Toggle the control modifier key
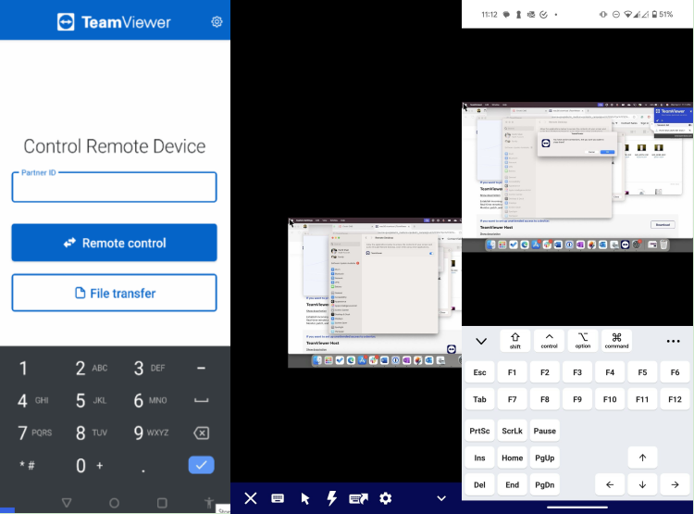The height and width of the screenshot is (514, 694). coord(549,341)
